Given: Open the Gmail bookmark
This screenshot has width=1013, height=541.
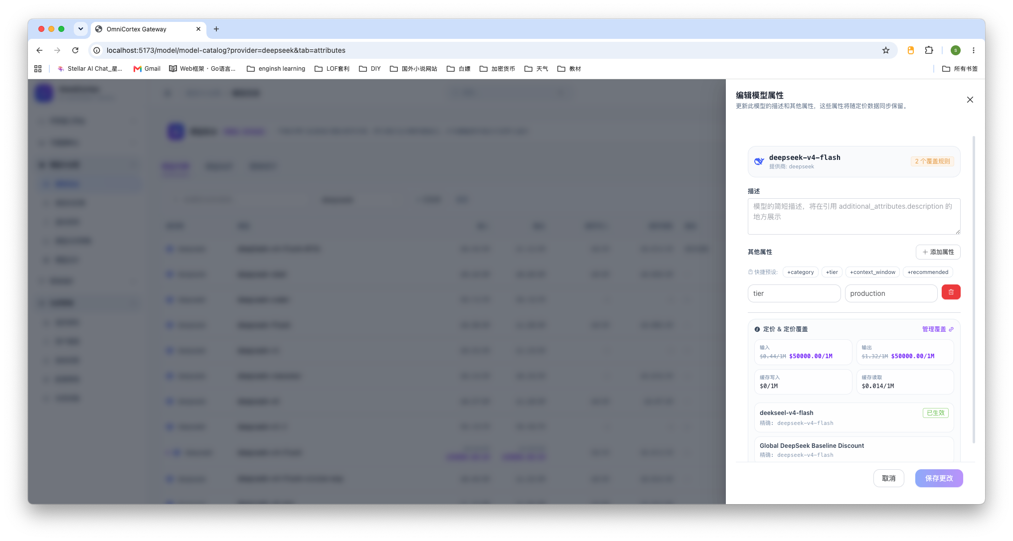Looking at the screenshot, I should (147, 69).
